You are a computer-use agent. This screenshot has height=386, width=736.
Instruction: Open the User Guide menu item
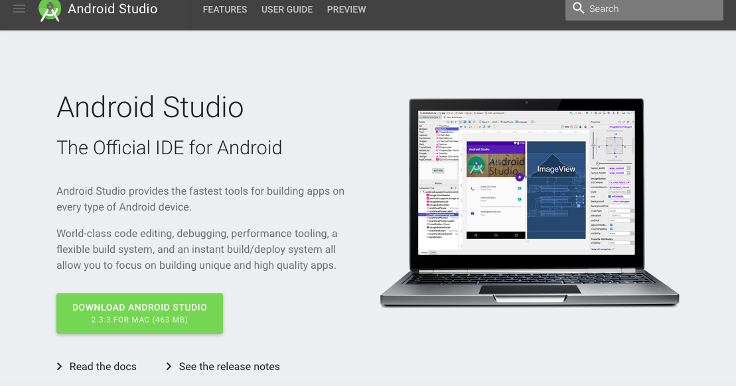click(287, 9)
